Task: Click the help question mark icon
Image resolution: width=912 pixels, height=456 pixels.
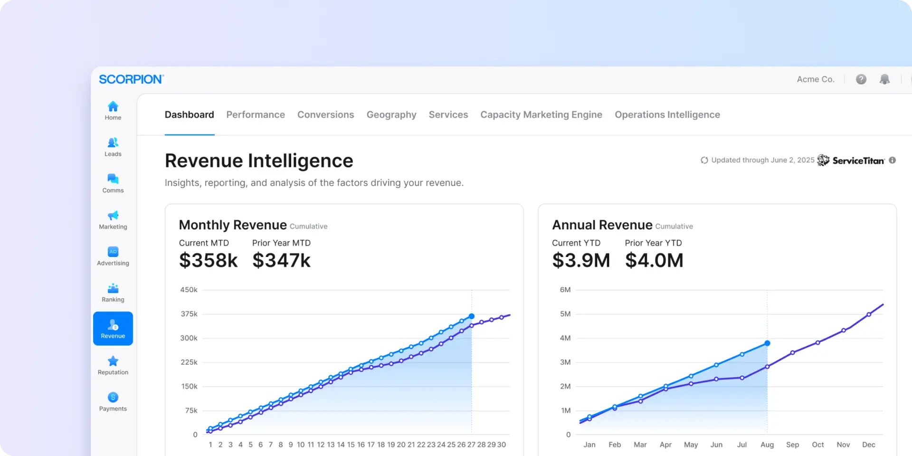Action: [x=861, y=79]
